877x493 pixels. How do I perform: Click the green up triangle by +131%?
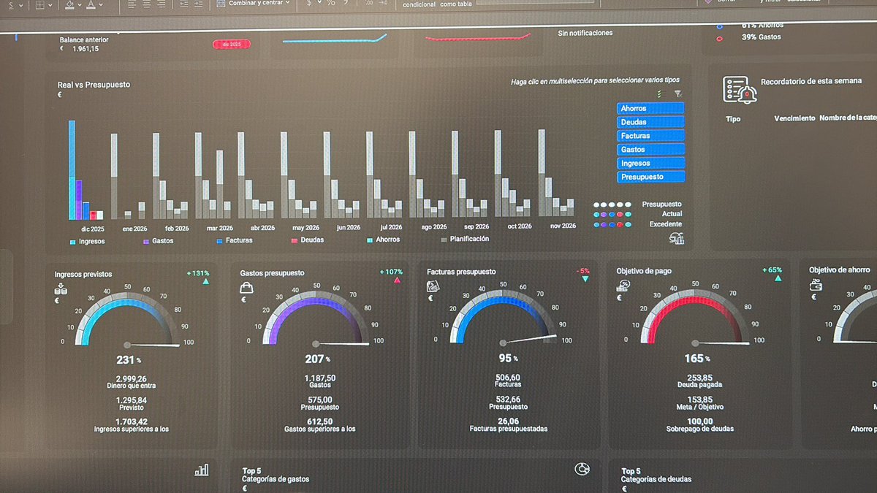click(x=205, y=281)
